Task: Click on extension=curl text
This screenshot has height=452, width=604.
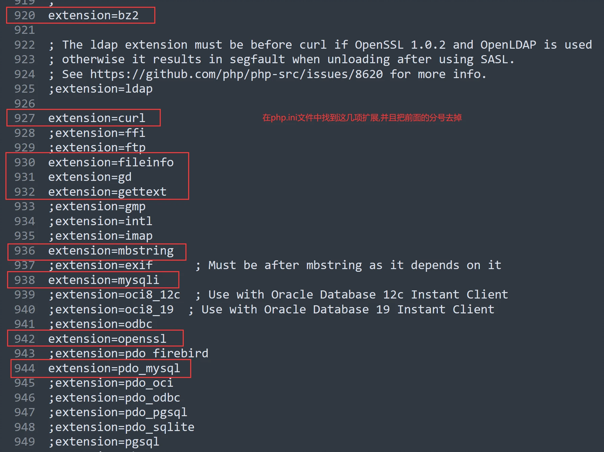Action: (97, 118)
